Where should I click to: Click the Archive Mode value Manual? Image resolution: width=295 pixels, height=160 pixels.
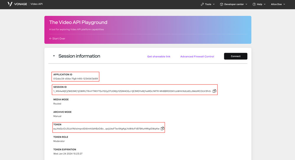pos(58,116)
